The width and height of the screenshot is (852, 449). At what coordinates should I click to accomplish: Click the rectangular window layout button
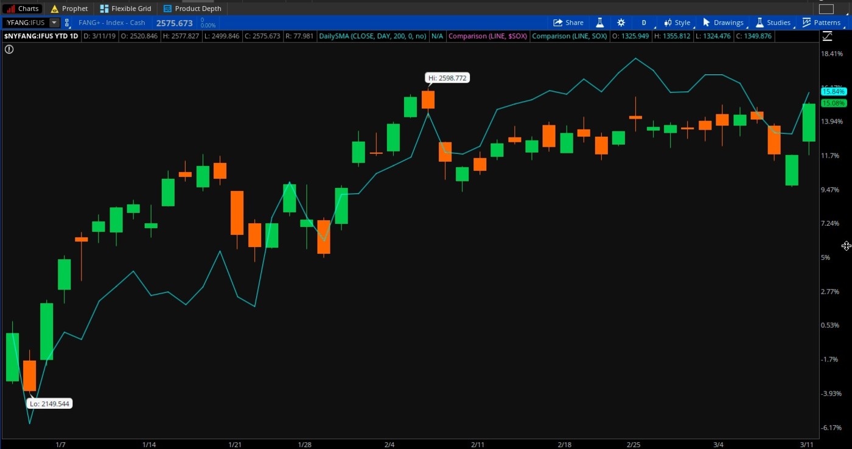[826, 9]
